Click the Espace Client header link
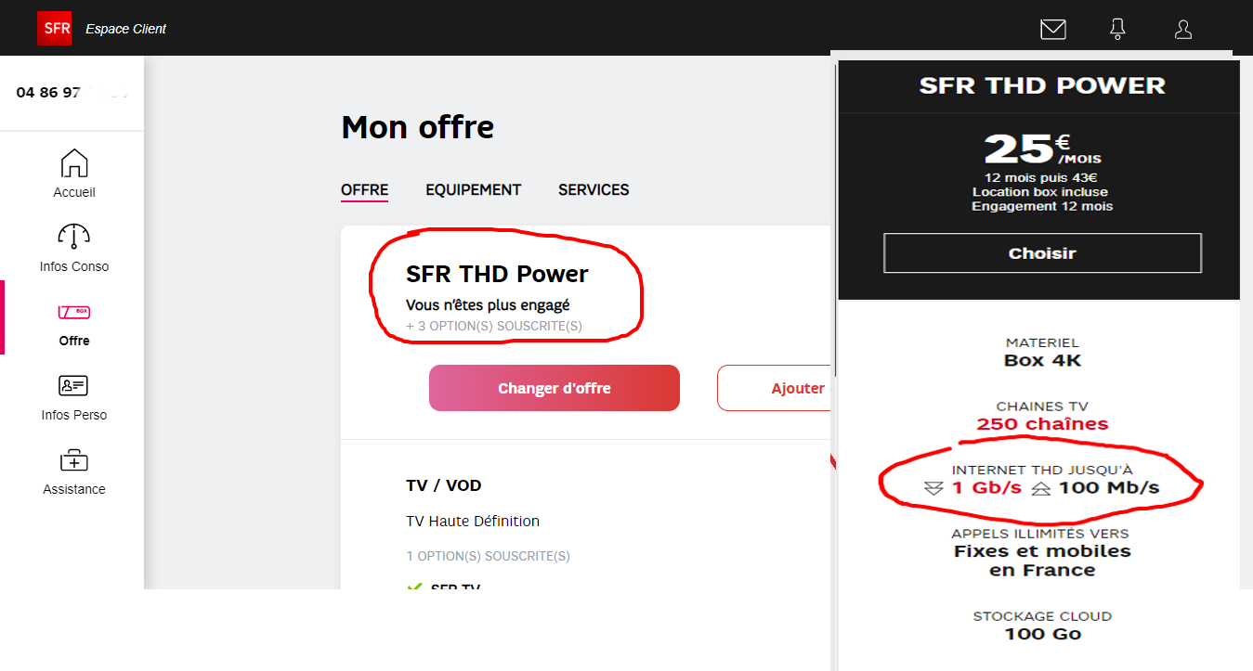Viewport: 1253px width, 671px height. tap(125, 29)
